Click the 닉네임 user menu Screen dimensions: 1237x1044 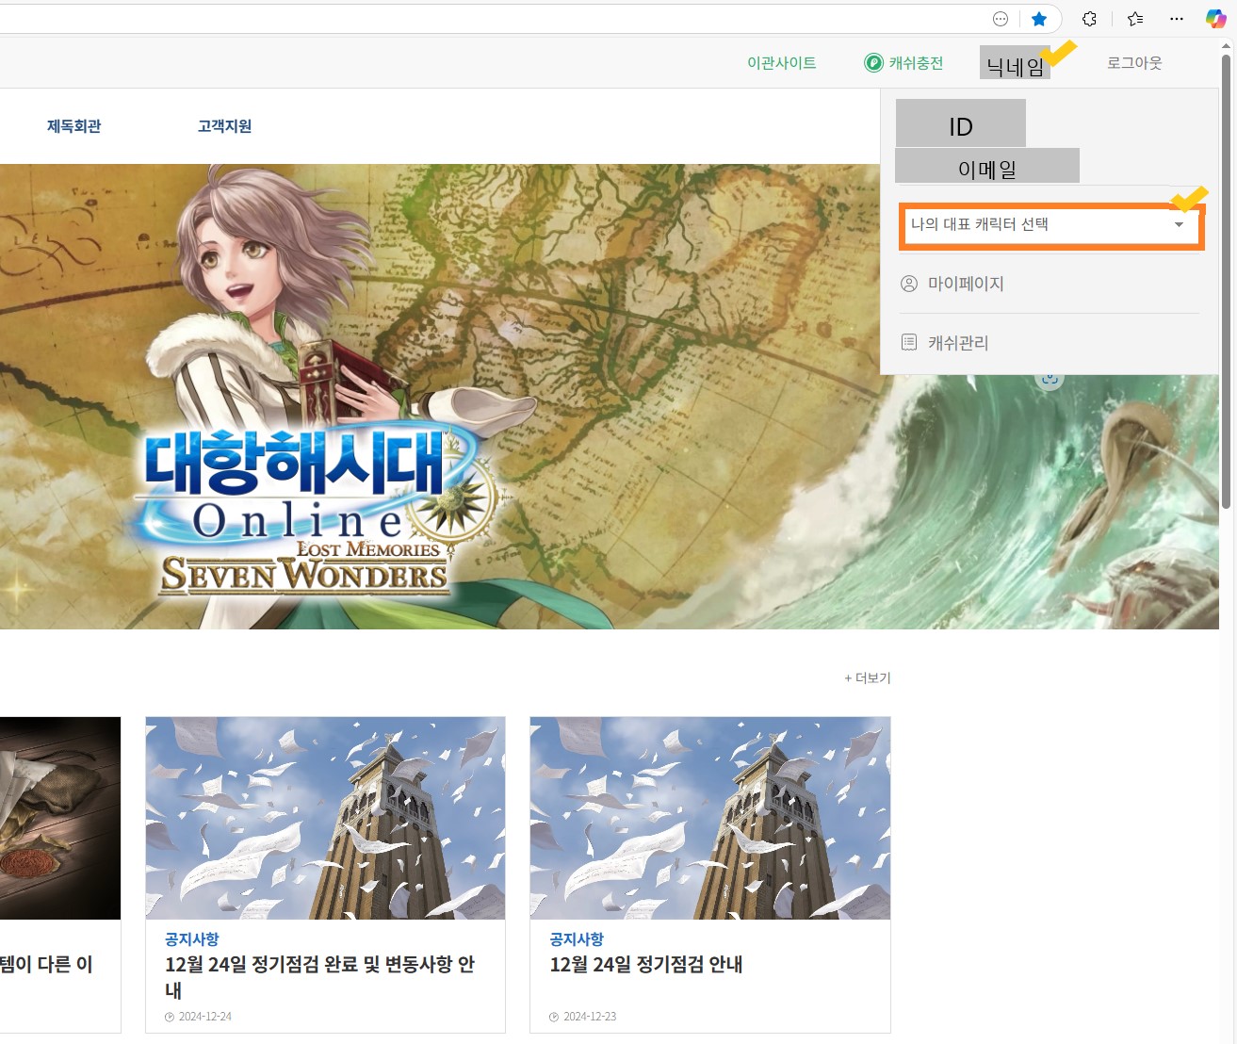click(x=1015, y=64)
